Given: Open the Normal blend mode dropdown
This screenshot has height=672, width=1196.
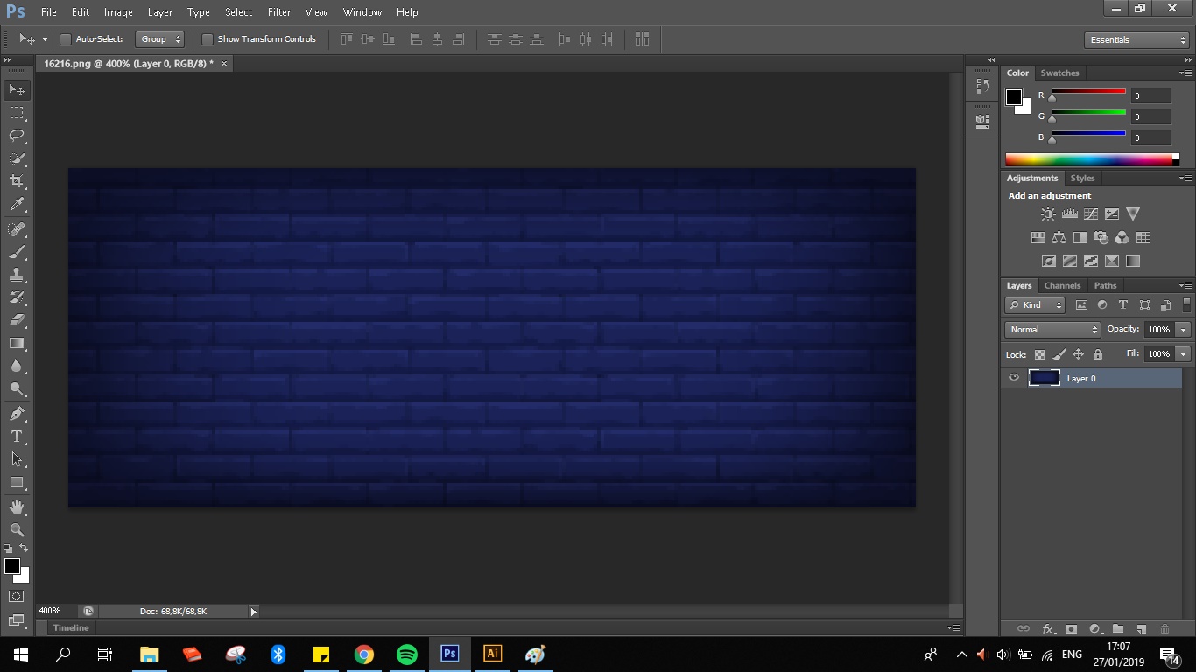Looking at the screenshot, I should coord(1052,330).
